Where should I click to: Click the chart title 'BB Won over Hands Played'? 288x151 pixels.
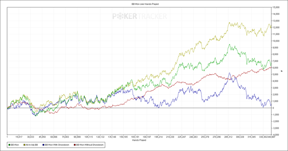click(145, 4)
